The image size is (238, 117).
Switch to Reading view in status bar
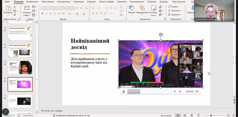192,116
